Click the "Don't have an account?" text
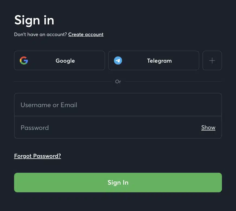The image size is (236, 211). [41, 34]
